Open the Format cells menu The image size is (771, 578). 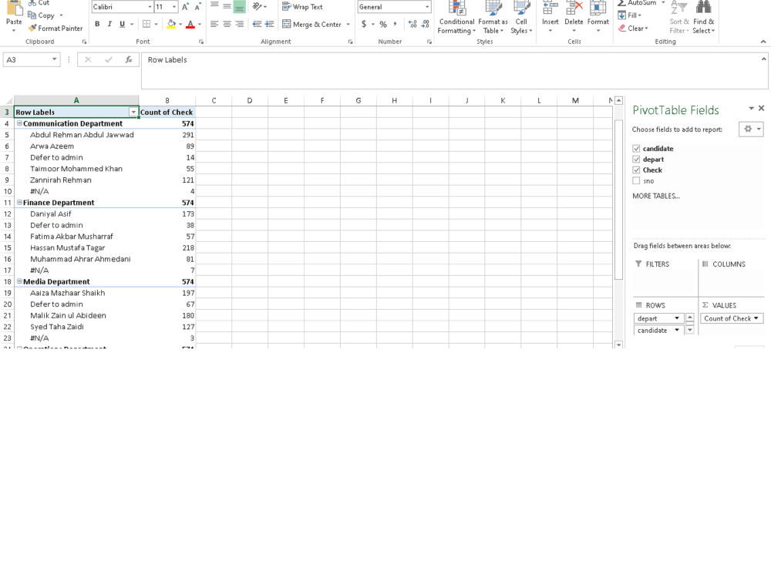click(x=598, y=17)
